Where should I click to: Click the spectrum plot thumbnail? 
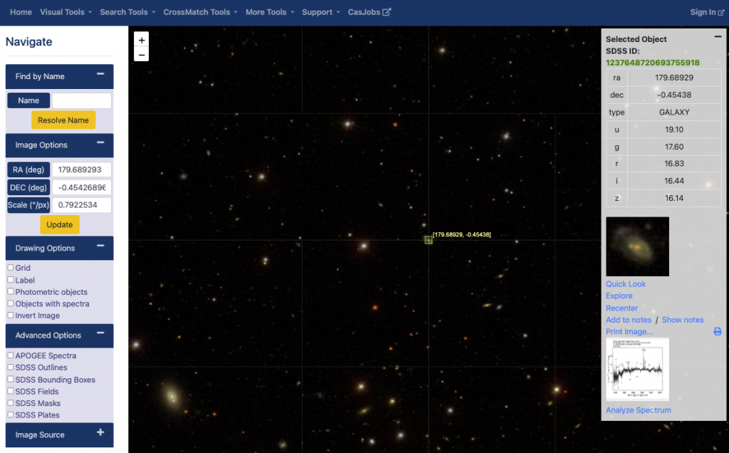coord(637,369)
